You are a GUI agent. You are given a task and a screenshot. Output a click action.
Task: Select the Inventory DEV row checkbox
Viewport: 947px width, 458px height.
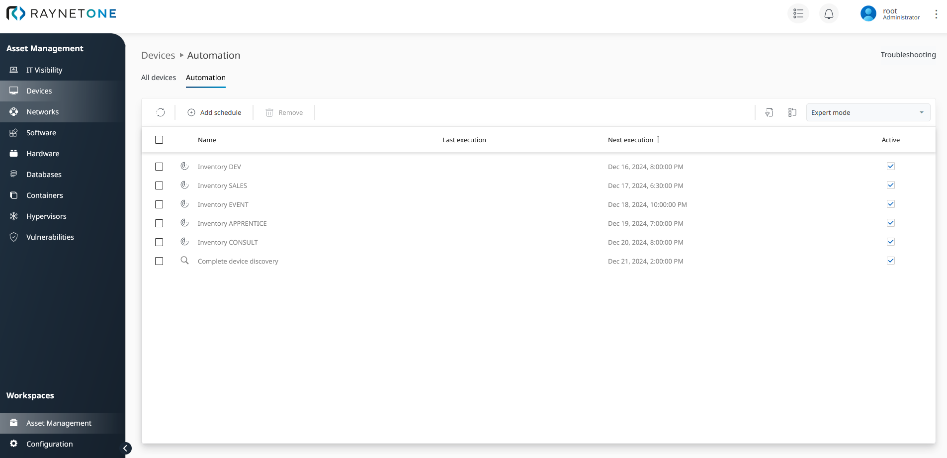tap(159, 167)
